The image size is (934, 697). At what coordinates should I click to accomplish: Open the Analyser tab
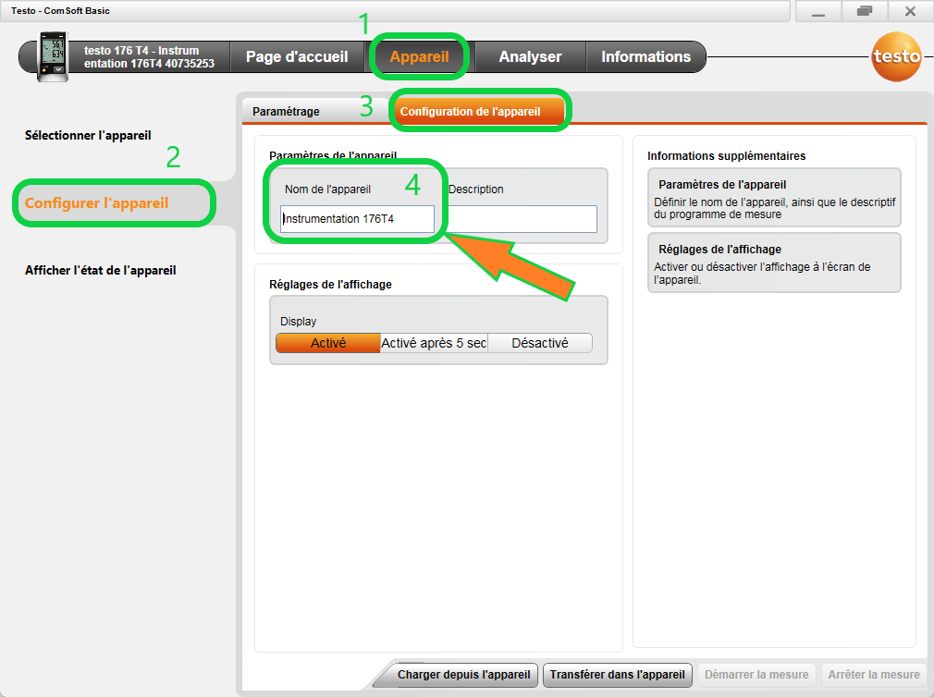530,56
